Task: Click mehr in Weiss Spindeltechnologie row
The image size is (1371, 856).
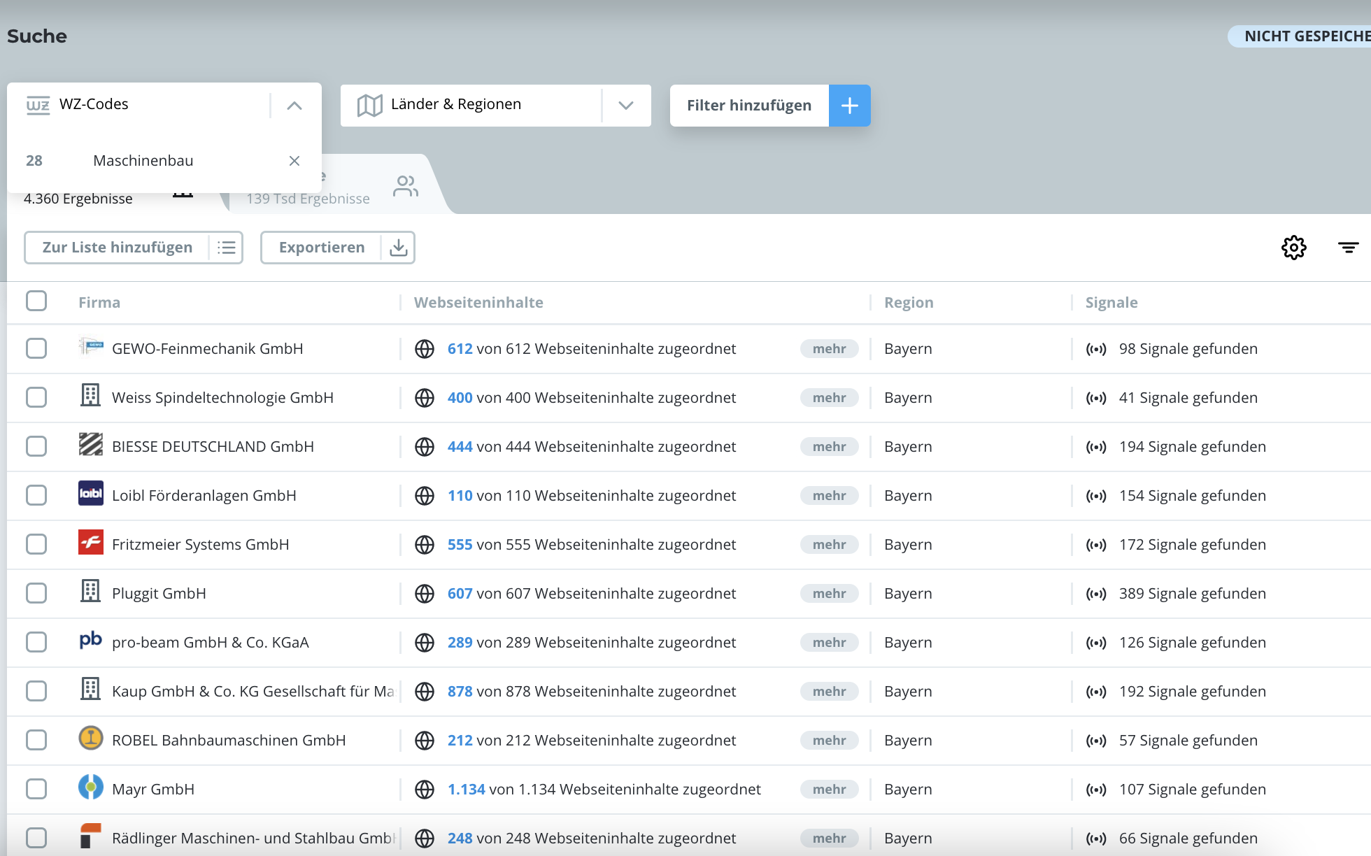Action: [x=829, y=398]
